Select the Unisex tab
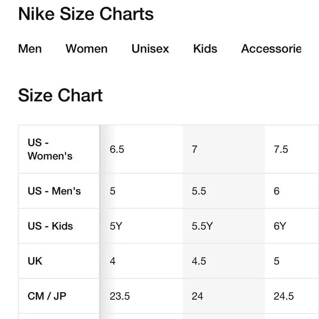 150,49
